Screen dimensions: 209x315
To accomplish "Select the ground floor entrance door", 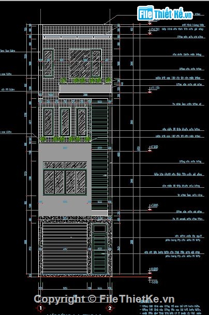I will click(99, 254).
